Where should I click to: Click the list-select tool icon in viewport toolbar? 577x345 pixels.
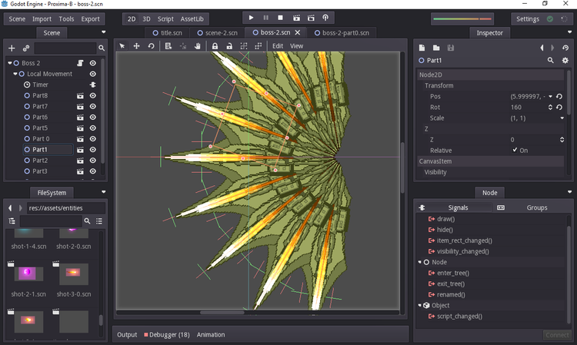pos(168,46)
